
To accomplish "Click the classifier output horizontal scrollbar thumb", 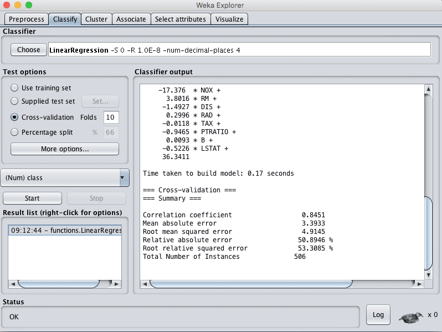I will click(251, 284).
